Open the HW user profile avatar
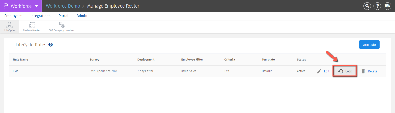Image resolution: width=395 pixels, height=113 pixels. coord(387,6)
